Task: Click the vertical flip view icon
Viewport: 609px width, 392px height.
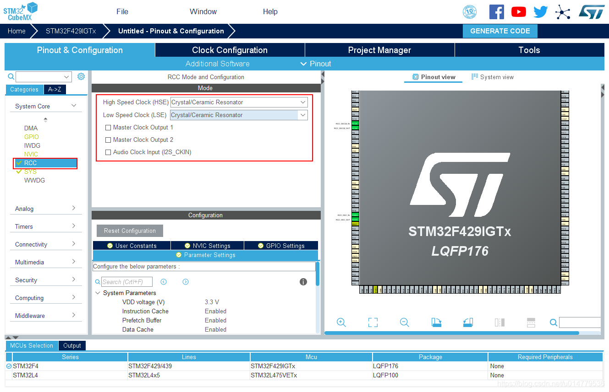Action: (499, 322)
